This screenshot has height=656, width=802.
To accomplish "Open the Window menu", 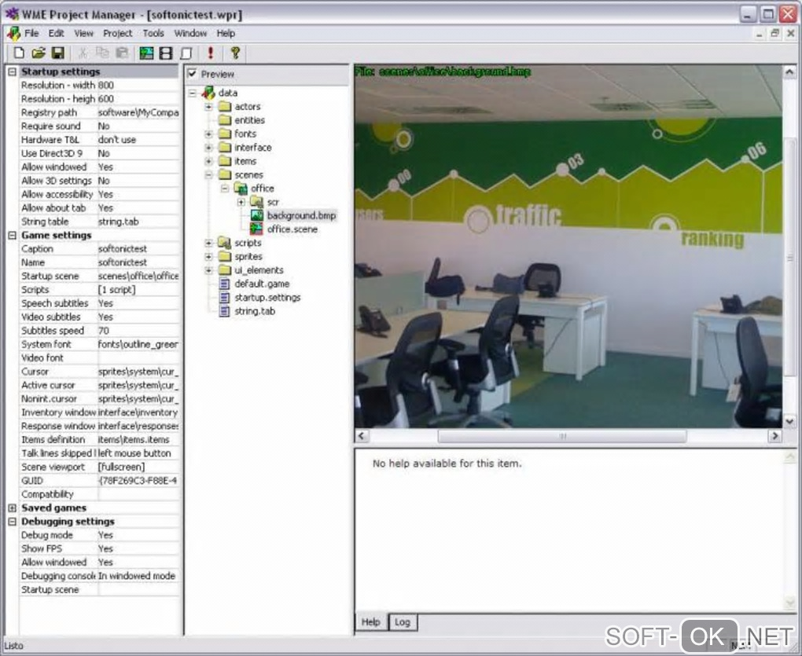I will click(x=190, y=33).
